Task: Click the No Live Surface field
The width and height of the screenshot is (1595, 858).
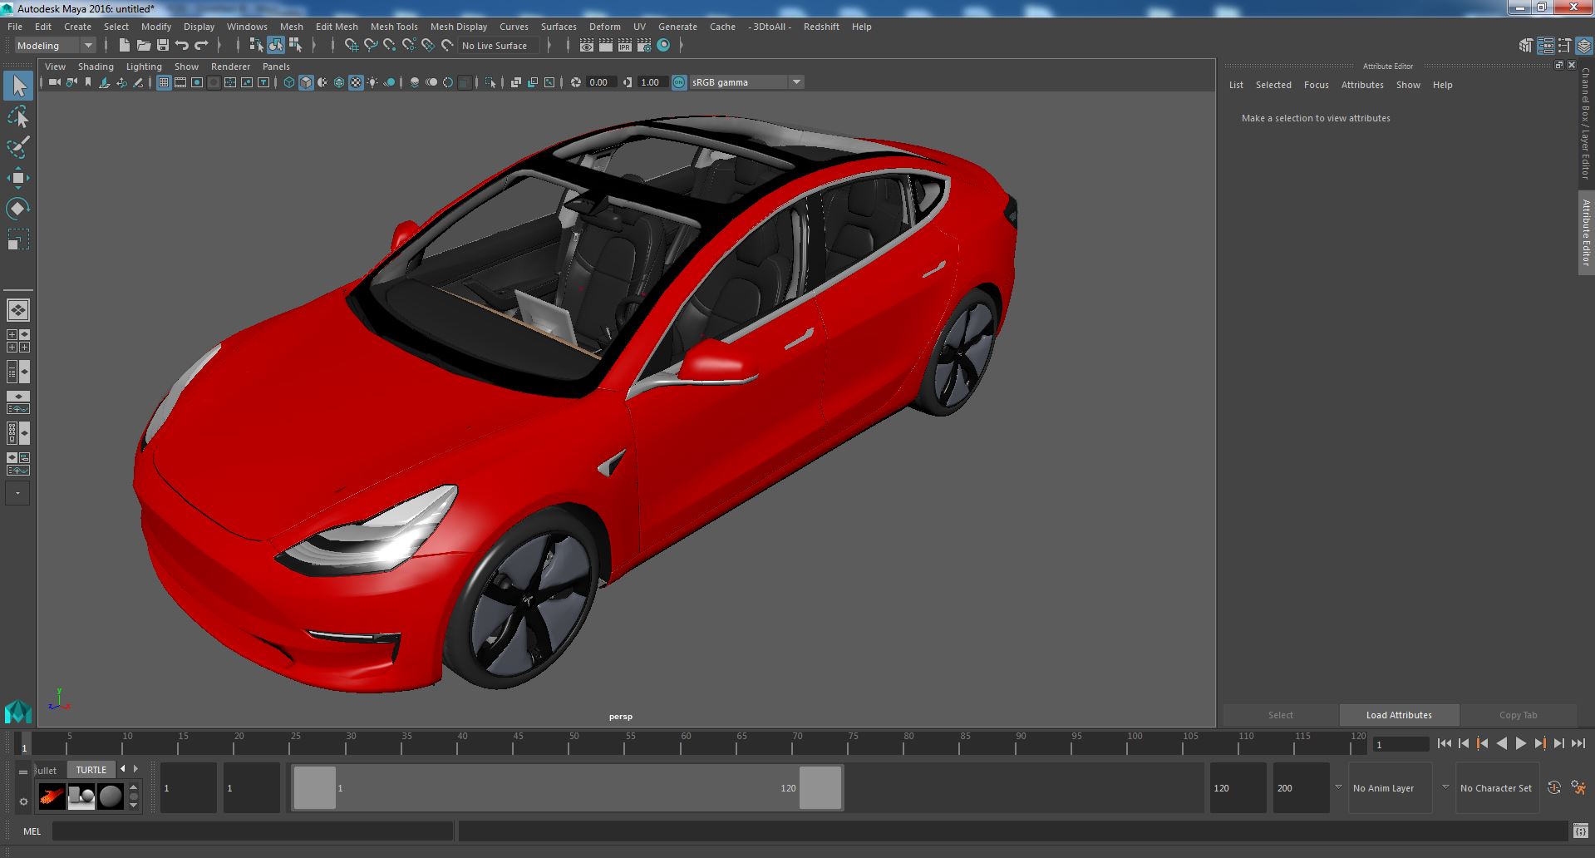Action: click(x=500, y=46)
